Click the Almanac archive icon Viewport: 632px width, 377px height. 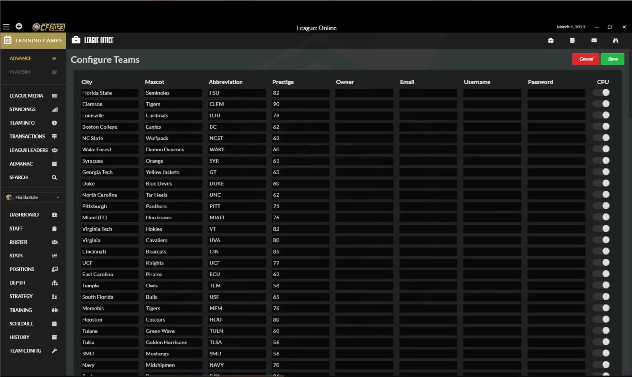pos(54,164)
